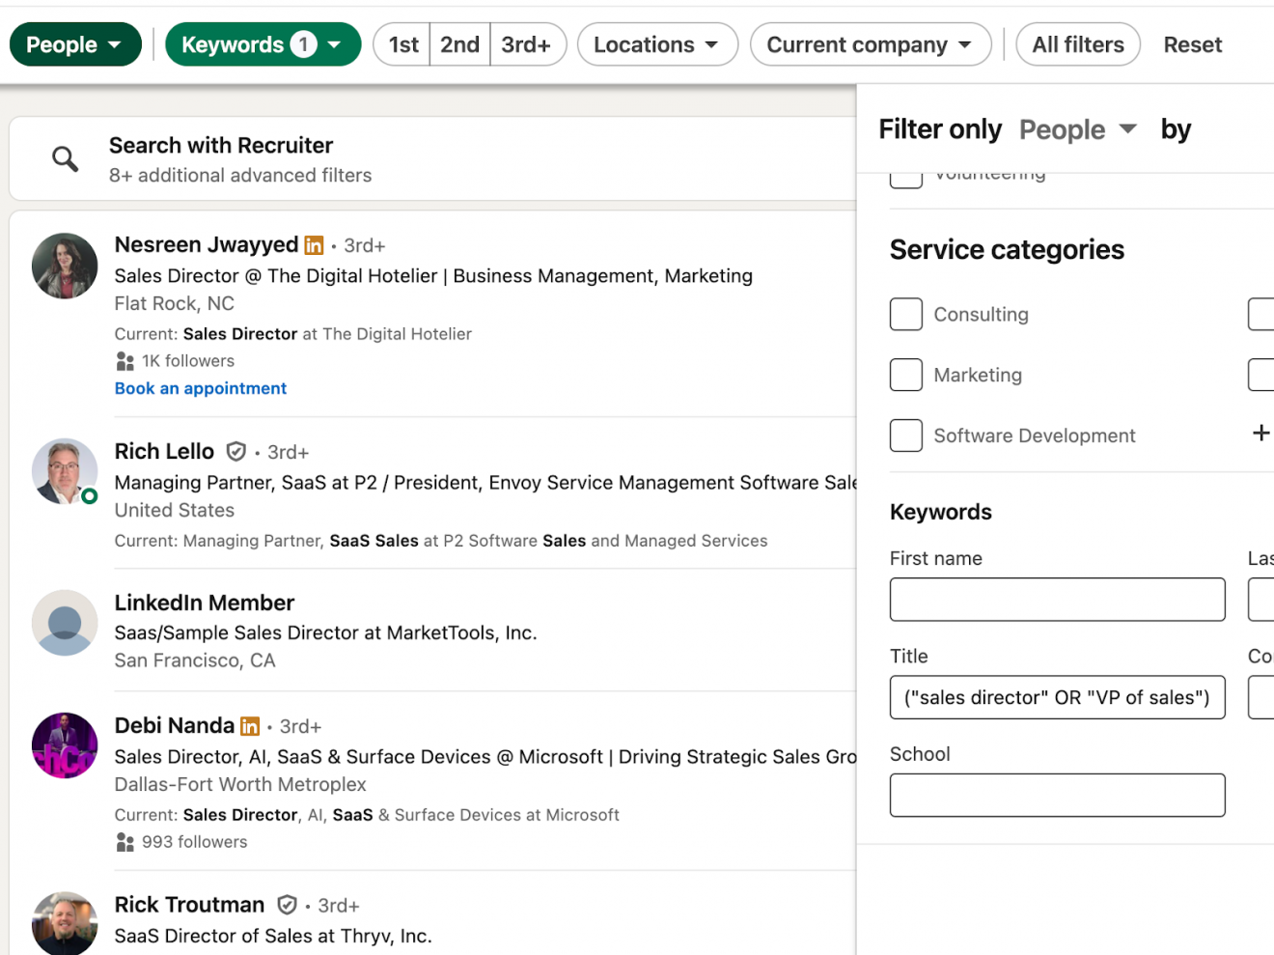Click the LinkedIn badge beside Debi Nanda
1274x955 pixels.
tap(250, 725)
